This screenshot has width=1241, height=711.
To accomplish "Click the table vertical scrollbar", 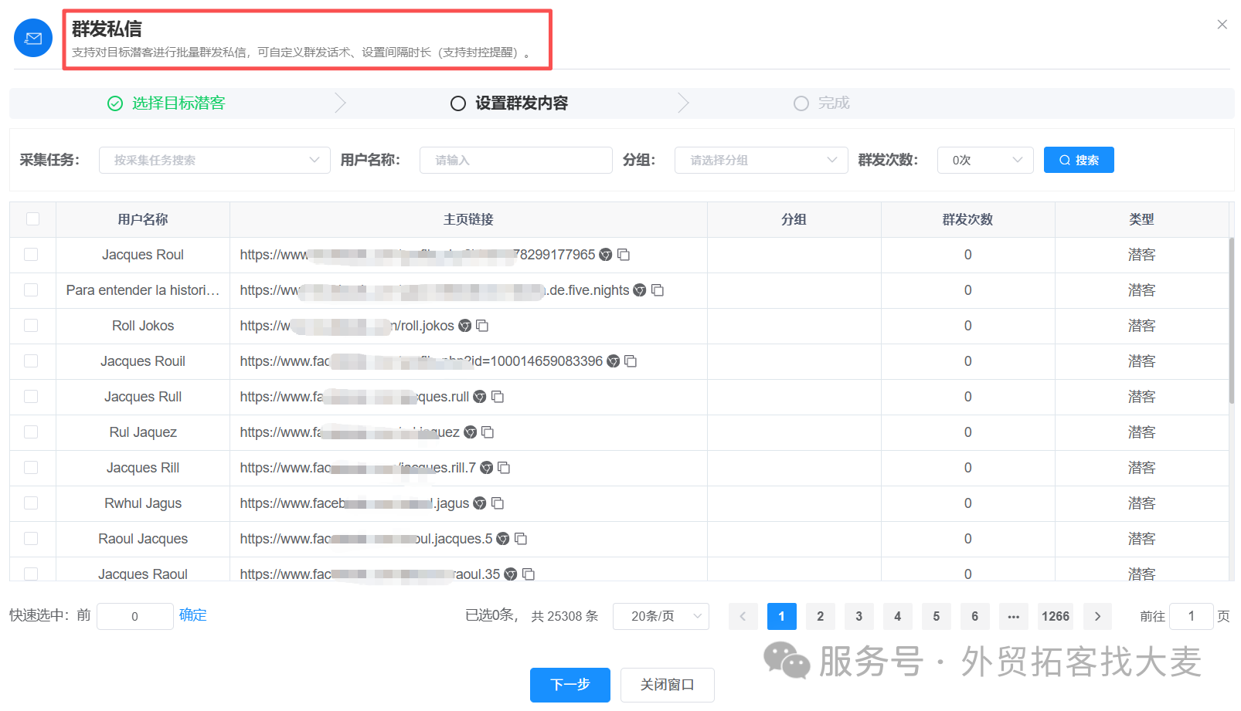I will (1231, 320).
